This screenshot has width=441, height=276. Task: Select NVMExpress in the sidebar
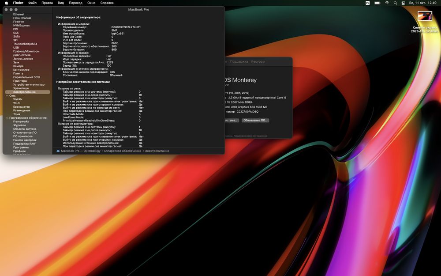click(x=21, y=25)
